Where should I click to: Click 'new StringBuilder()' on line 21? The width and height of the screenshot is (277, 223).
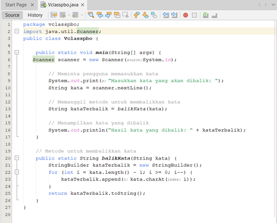[169, 165]
